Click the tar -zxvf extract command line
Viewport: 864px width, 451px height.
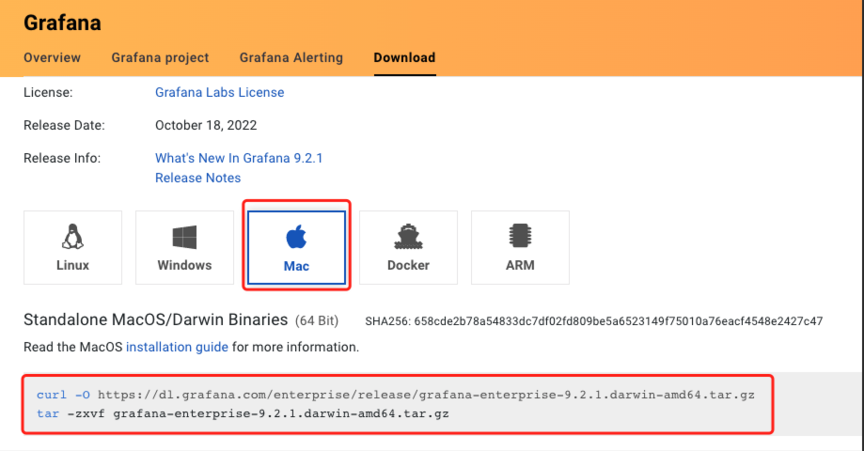point(243,413)
